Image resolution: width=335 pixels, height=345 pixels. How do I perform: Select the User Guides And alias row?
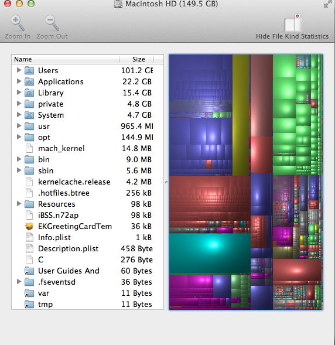[87, 271]
